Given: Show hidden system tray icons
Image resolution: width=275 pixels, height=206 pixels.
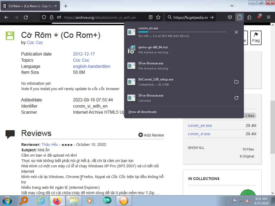Looking at the screenshot, I should click(x=228, y=201).
